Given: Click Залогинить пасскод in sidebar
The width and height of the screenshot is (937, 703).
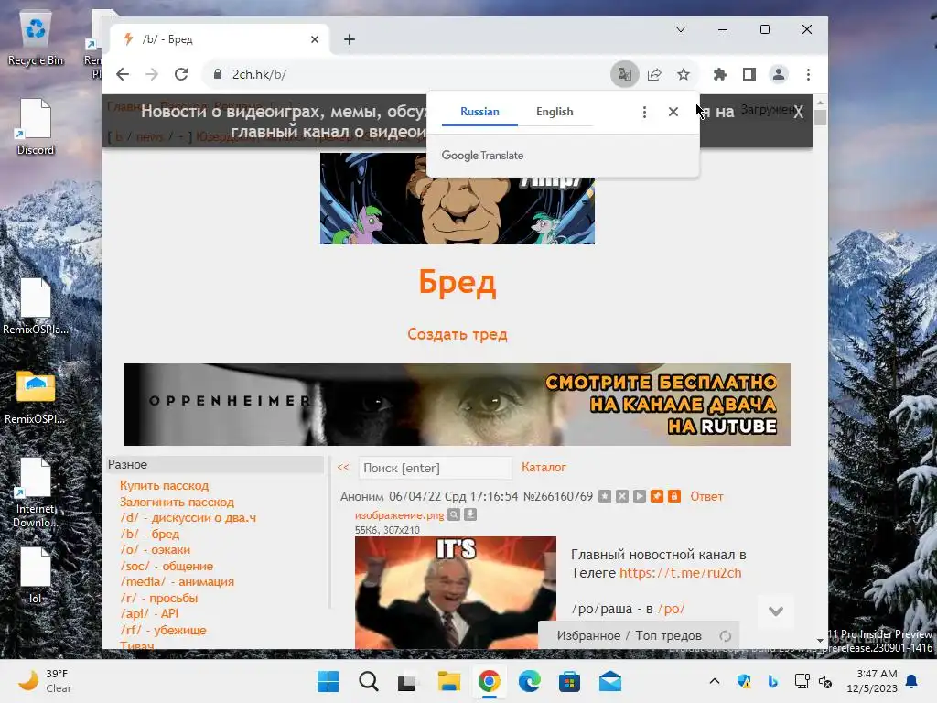Looking at the screenshot, I should (177, 503).
